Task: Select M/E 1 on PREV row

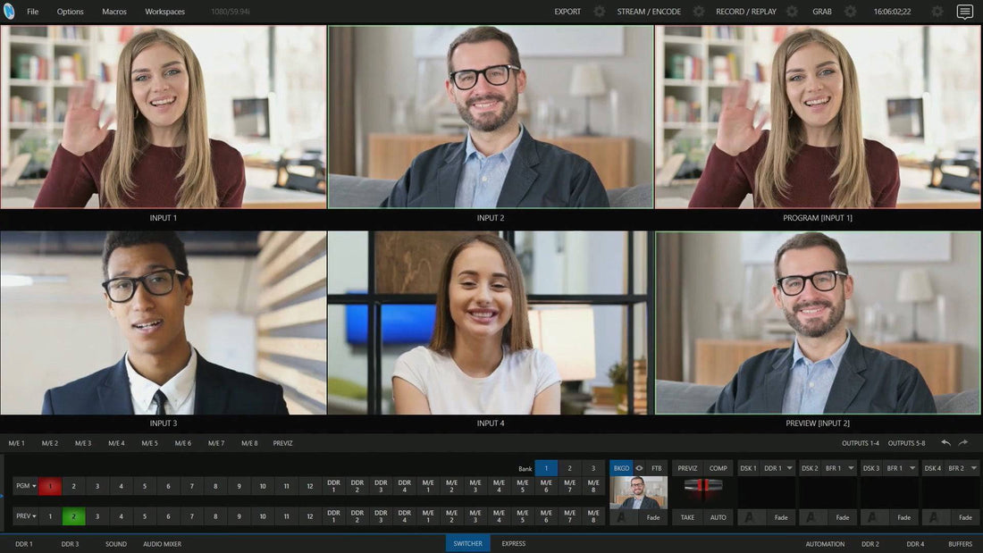Action: point(428,516)
